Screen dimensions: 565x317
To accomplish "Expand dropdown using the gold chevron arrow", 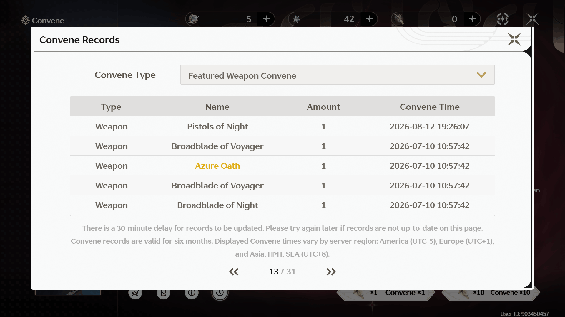I will tap(481, 75).
